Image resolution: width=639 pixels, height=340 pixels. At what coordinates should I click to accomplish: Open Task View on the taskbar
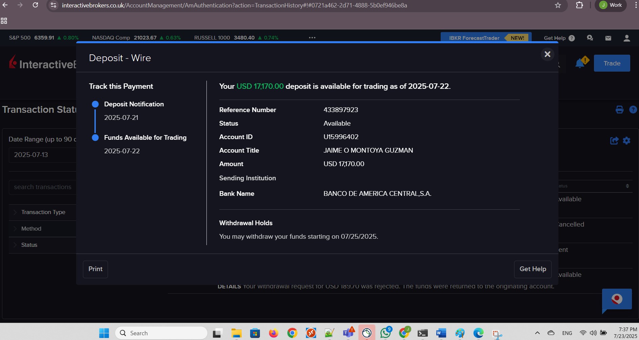[x=218, y=333]
